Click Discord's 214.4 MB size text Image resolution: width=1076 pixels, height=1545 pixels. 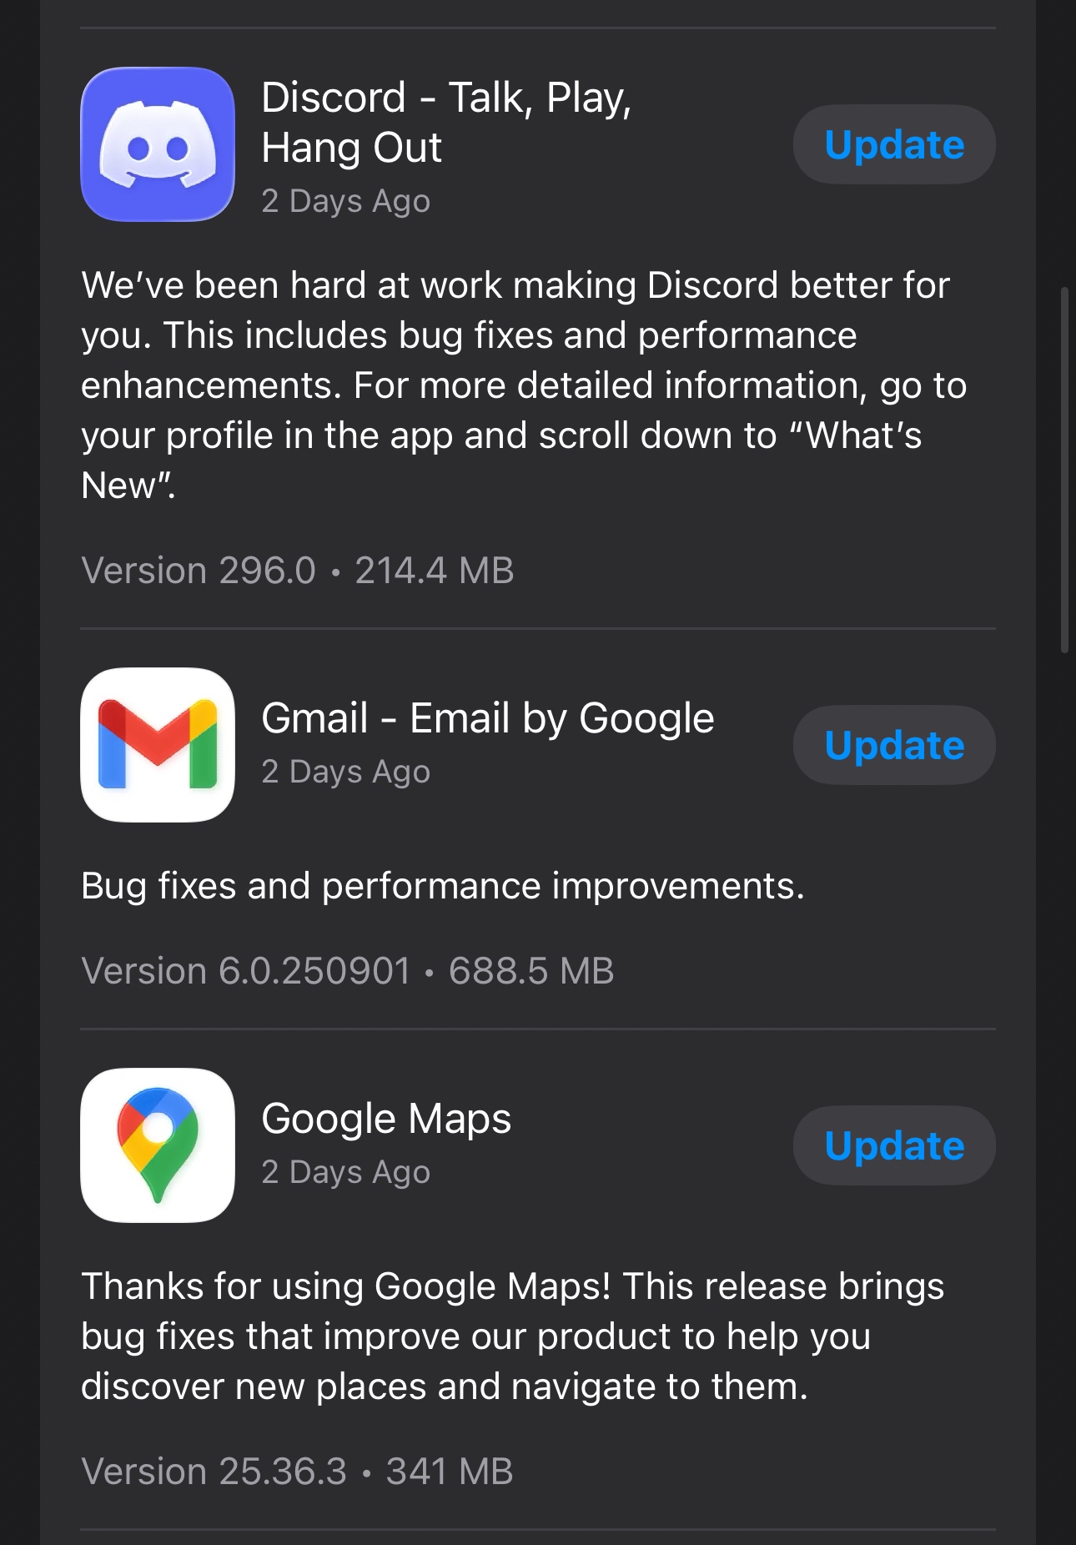click(x=435, y=571)
